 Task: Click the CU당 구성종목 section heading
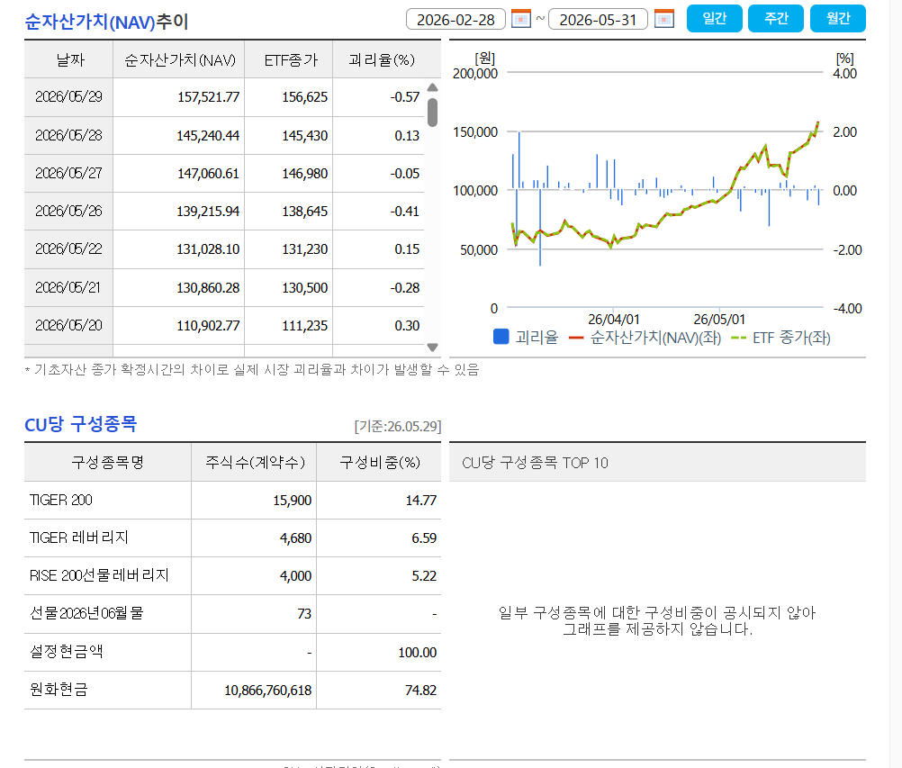click(80, 425)
